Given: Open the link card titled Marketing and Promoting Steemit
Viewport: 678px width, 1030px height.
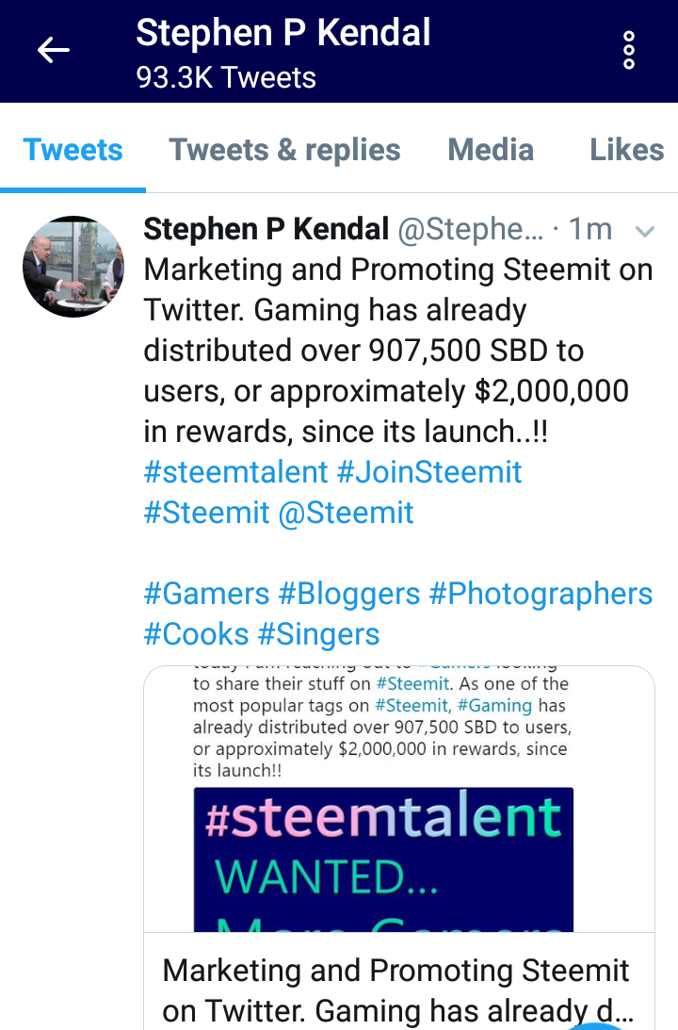Looking at the screenshot, I should point(399,981).
